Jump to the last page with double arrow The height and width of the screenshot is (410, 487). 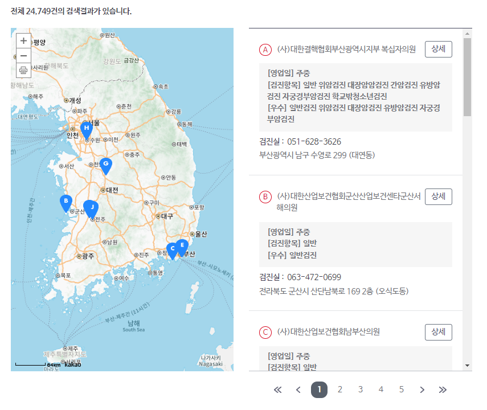(x=443, y=389)
